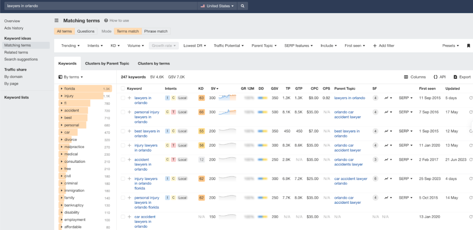Select all keywords with header checkbox

123,88
